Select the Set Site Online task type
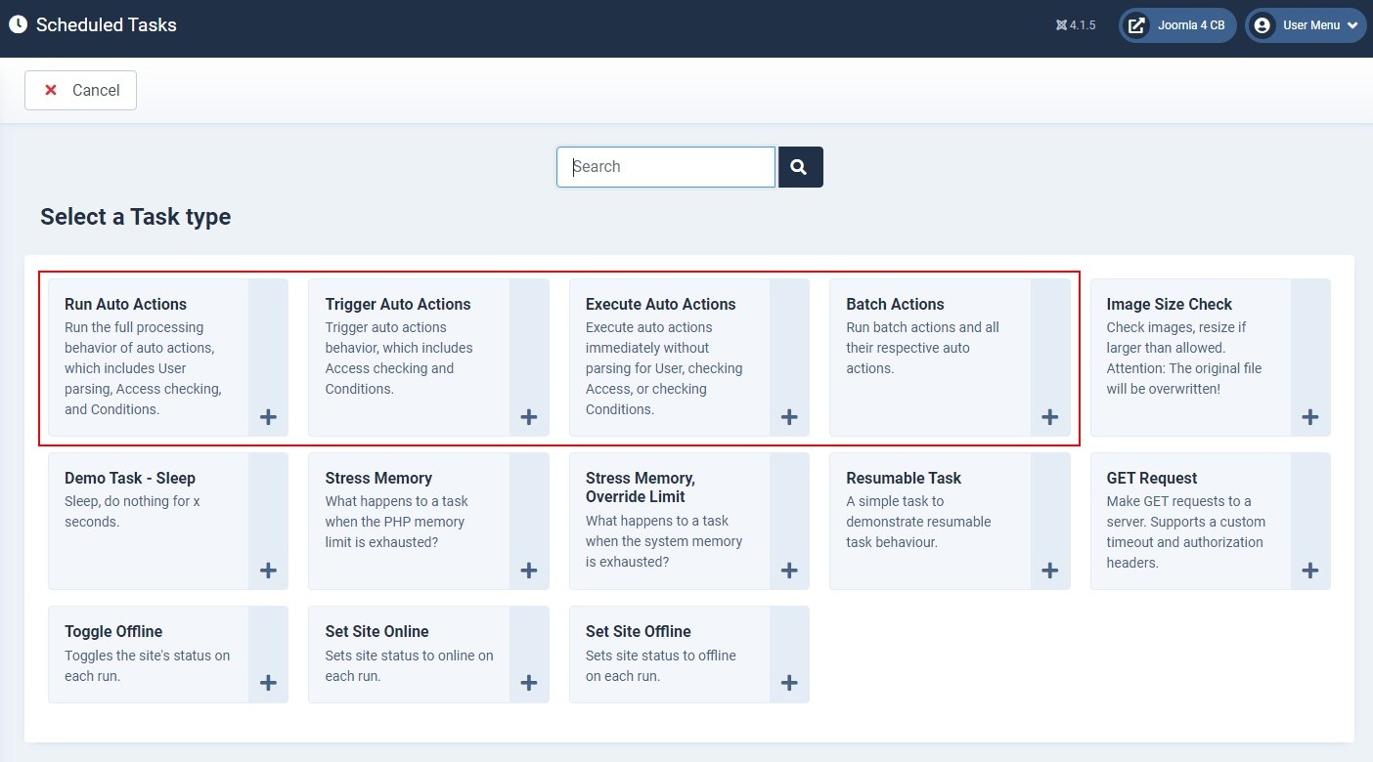Screen dimensions: 1373x762 click(x=428, y=655)
